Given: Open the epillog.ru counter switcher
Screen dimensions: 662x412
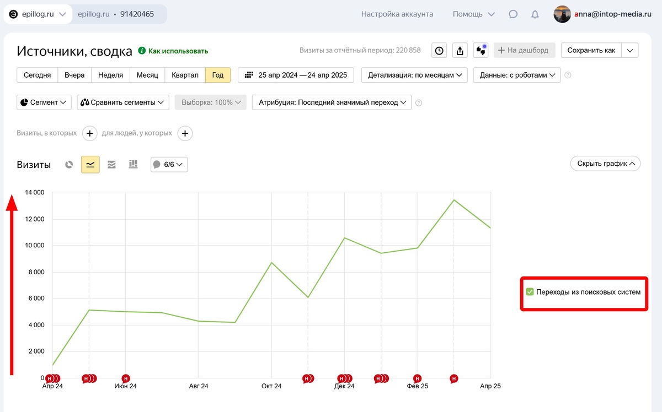Looking at the screenshot, I should click(38, 14).
